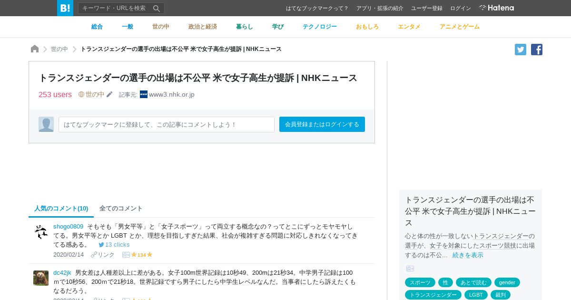Select the アニメとゲーム category tab
The height and width of the screenshot is (300, 571).
460,27
